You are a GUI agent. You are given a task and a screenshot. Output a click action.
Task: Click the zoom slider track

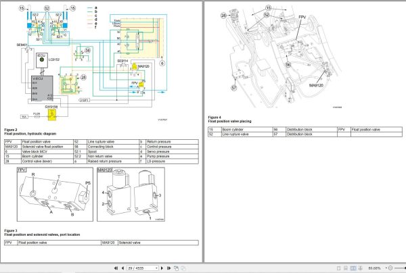point(400,268)
